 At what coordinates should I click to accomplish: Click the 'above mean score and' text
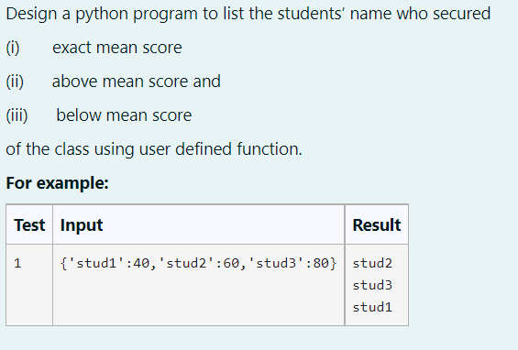tap(136, 82)
